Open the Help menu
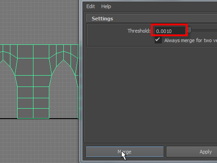217x163 pixels. point(106,6)
